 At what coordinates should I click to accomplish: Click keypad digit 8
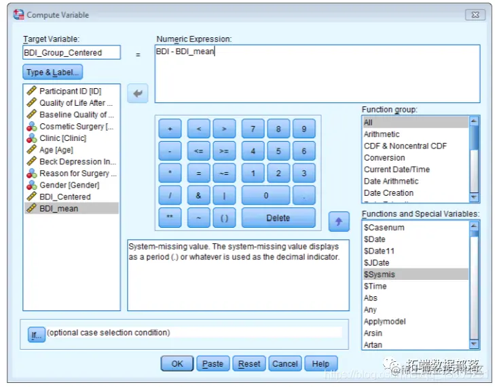pyautogui.click(x=278, y=129)
